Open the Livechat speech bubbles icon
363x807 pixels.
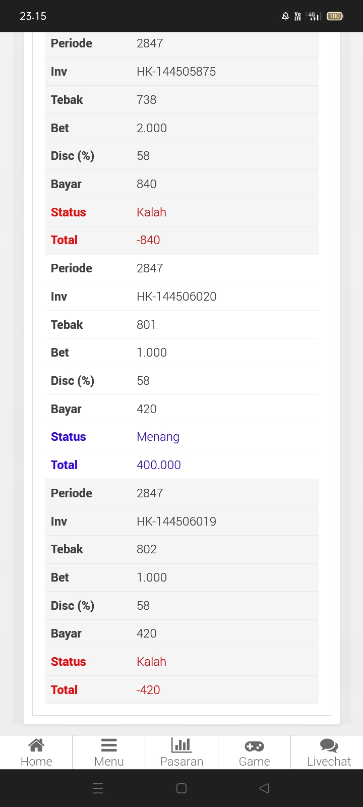point(329,745)
